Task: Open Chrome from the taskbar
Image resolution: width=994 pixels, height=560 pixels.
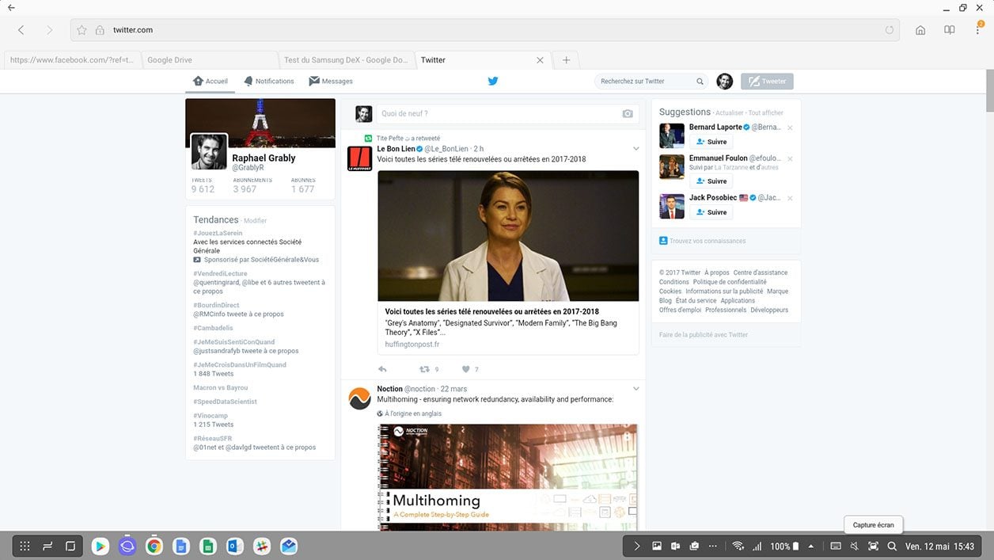Action: tap(154, 546)
